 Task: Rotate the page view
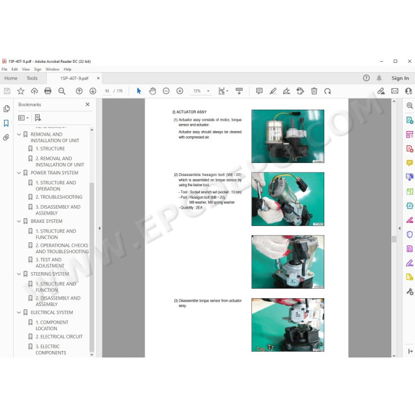pyautogui.click(x=327, y=91)
